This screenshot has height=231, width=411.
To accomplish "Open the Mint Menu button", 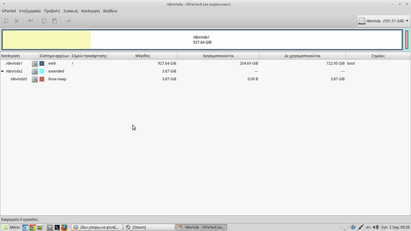I will (x=11, y=227).
